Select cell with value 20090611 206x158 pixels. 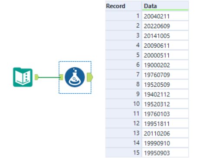click(x=165, y=45)
